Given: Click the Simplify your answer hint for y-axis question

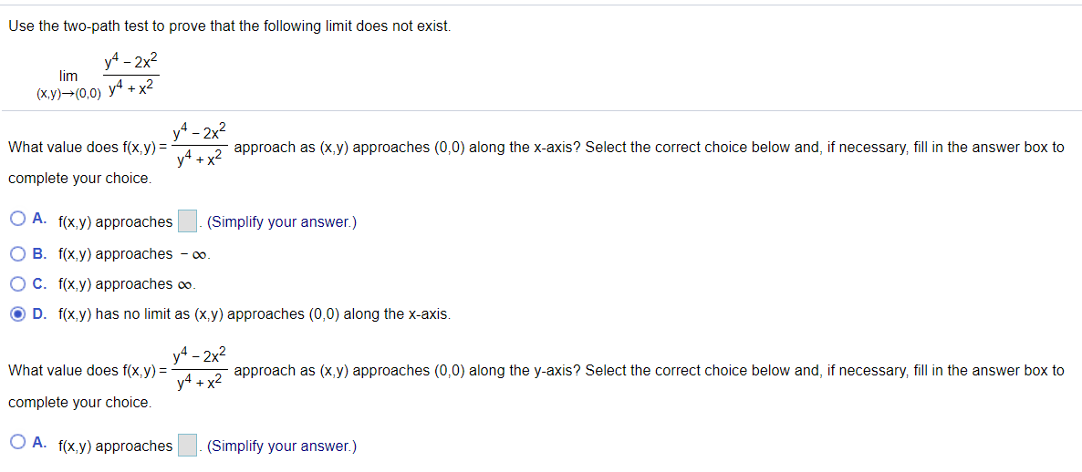Looking at the screenshot, I should [x=281, y=446].
